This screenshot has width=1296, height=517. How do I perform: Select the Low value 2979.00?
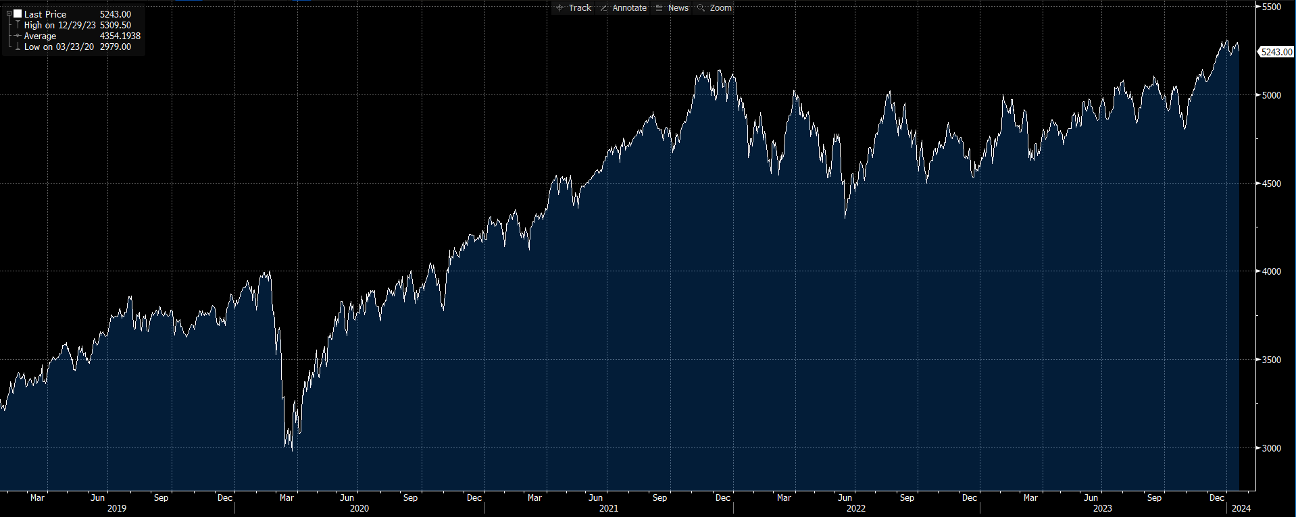click(116, 47)
